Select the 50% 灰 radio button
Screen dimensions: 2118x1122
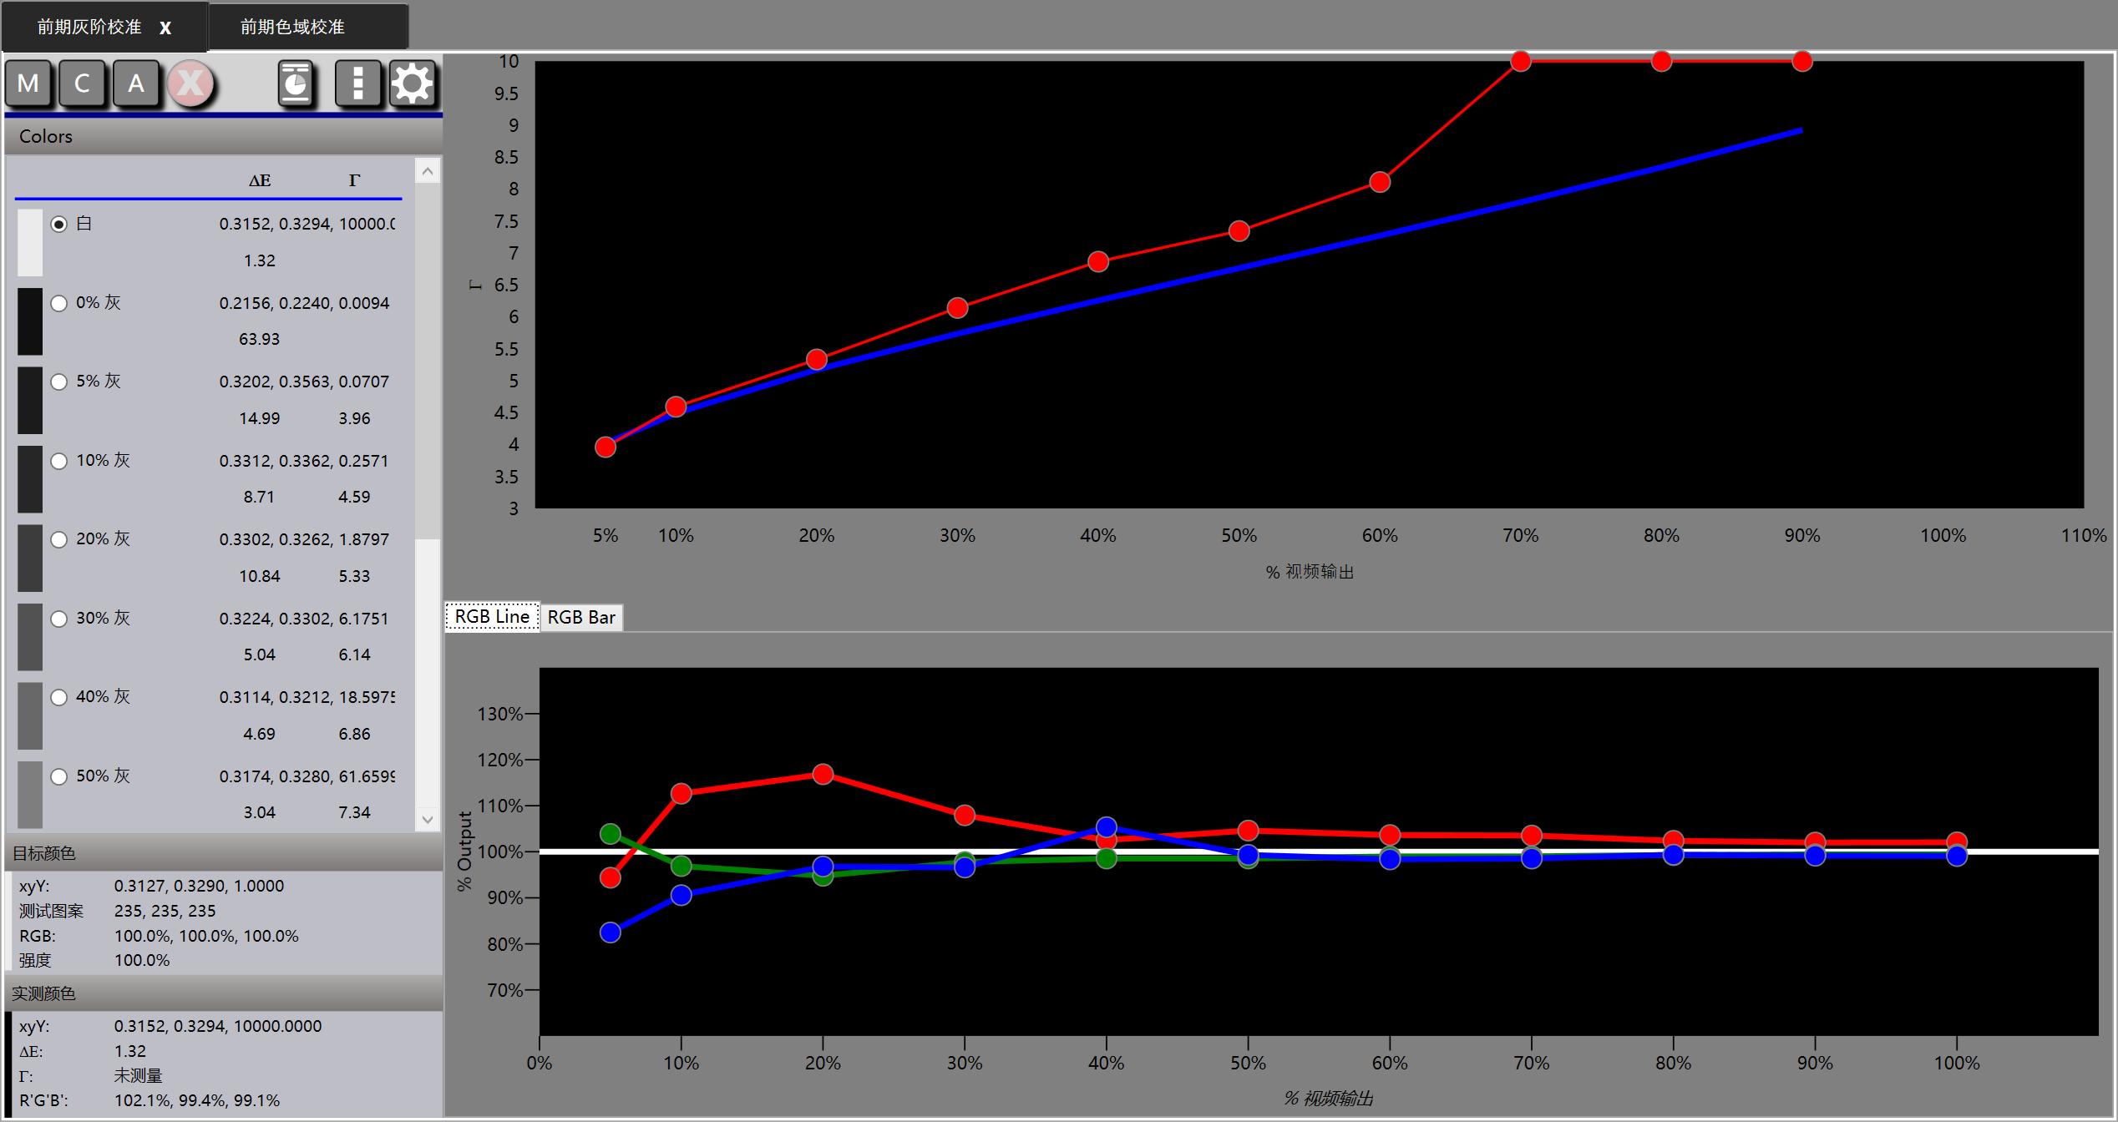point(58,776)
